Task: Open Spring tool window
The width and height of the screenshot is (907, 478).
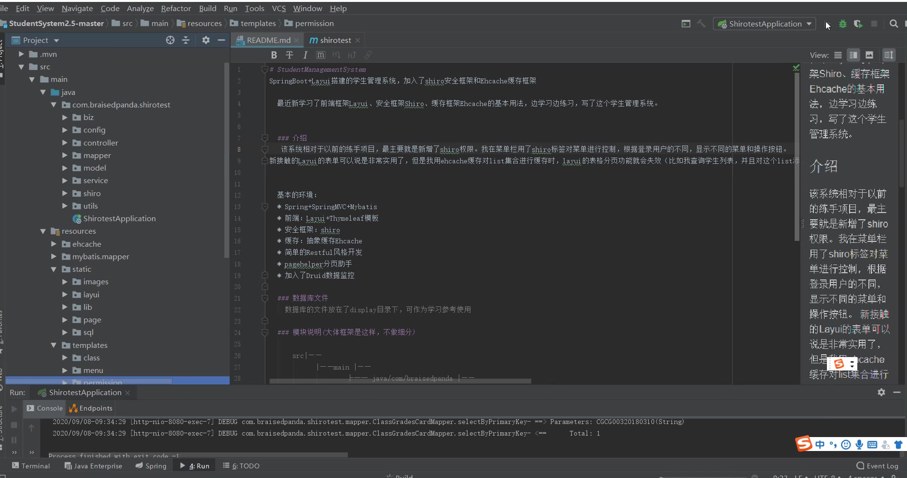Action: tap(151, 466)
